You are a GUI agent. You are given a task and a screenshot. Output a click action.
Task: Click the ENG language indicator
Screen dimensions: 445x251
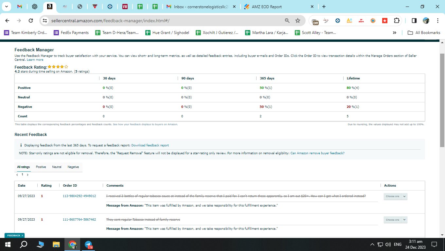[398, 244]
